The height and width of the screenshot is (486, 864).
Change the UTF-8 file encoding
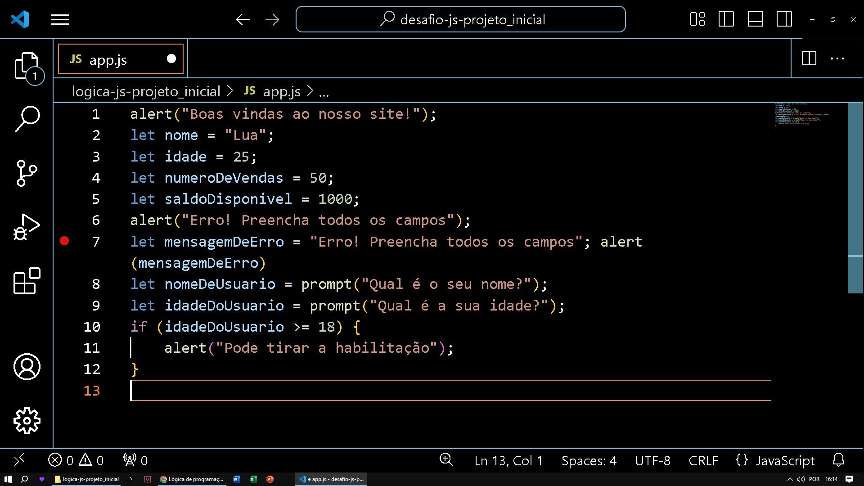(652, 461)
